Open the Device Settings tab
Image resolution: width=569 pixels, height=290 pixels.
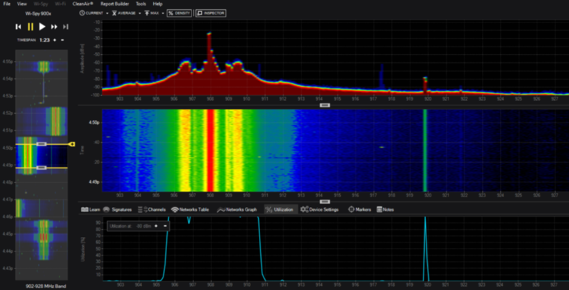320,209
